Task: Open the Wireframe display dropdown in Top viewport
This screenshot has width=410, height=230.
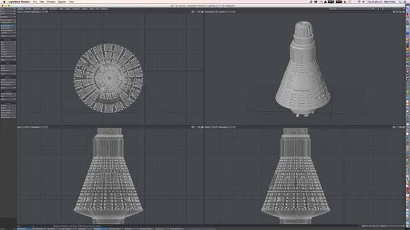Action: pyautogui.click(x=39, y=12)
